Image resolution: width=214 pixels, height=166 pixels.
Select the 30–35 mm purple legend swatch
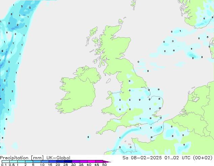(76, 162)
